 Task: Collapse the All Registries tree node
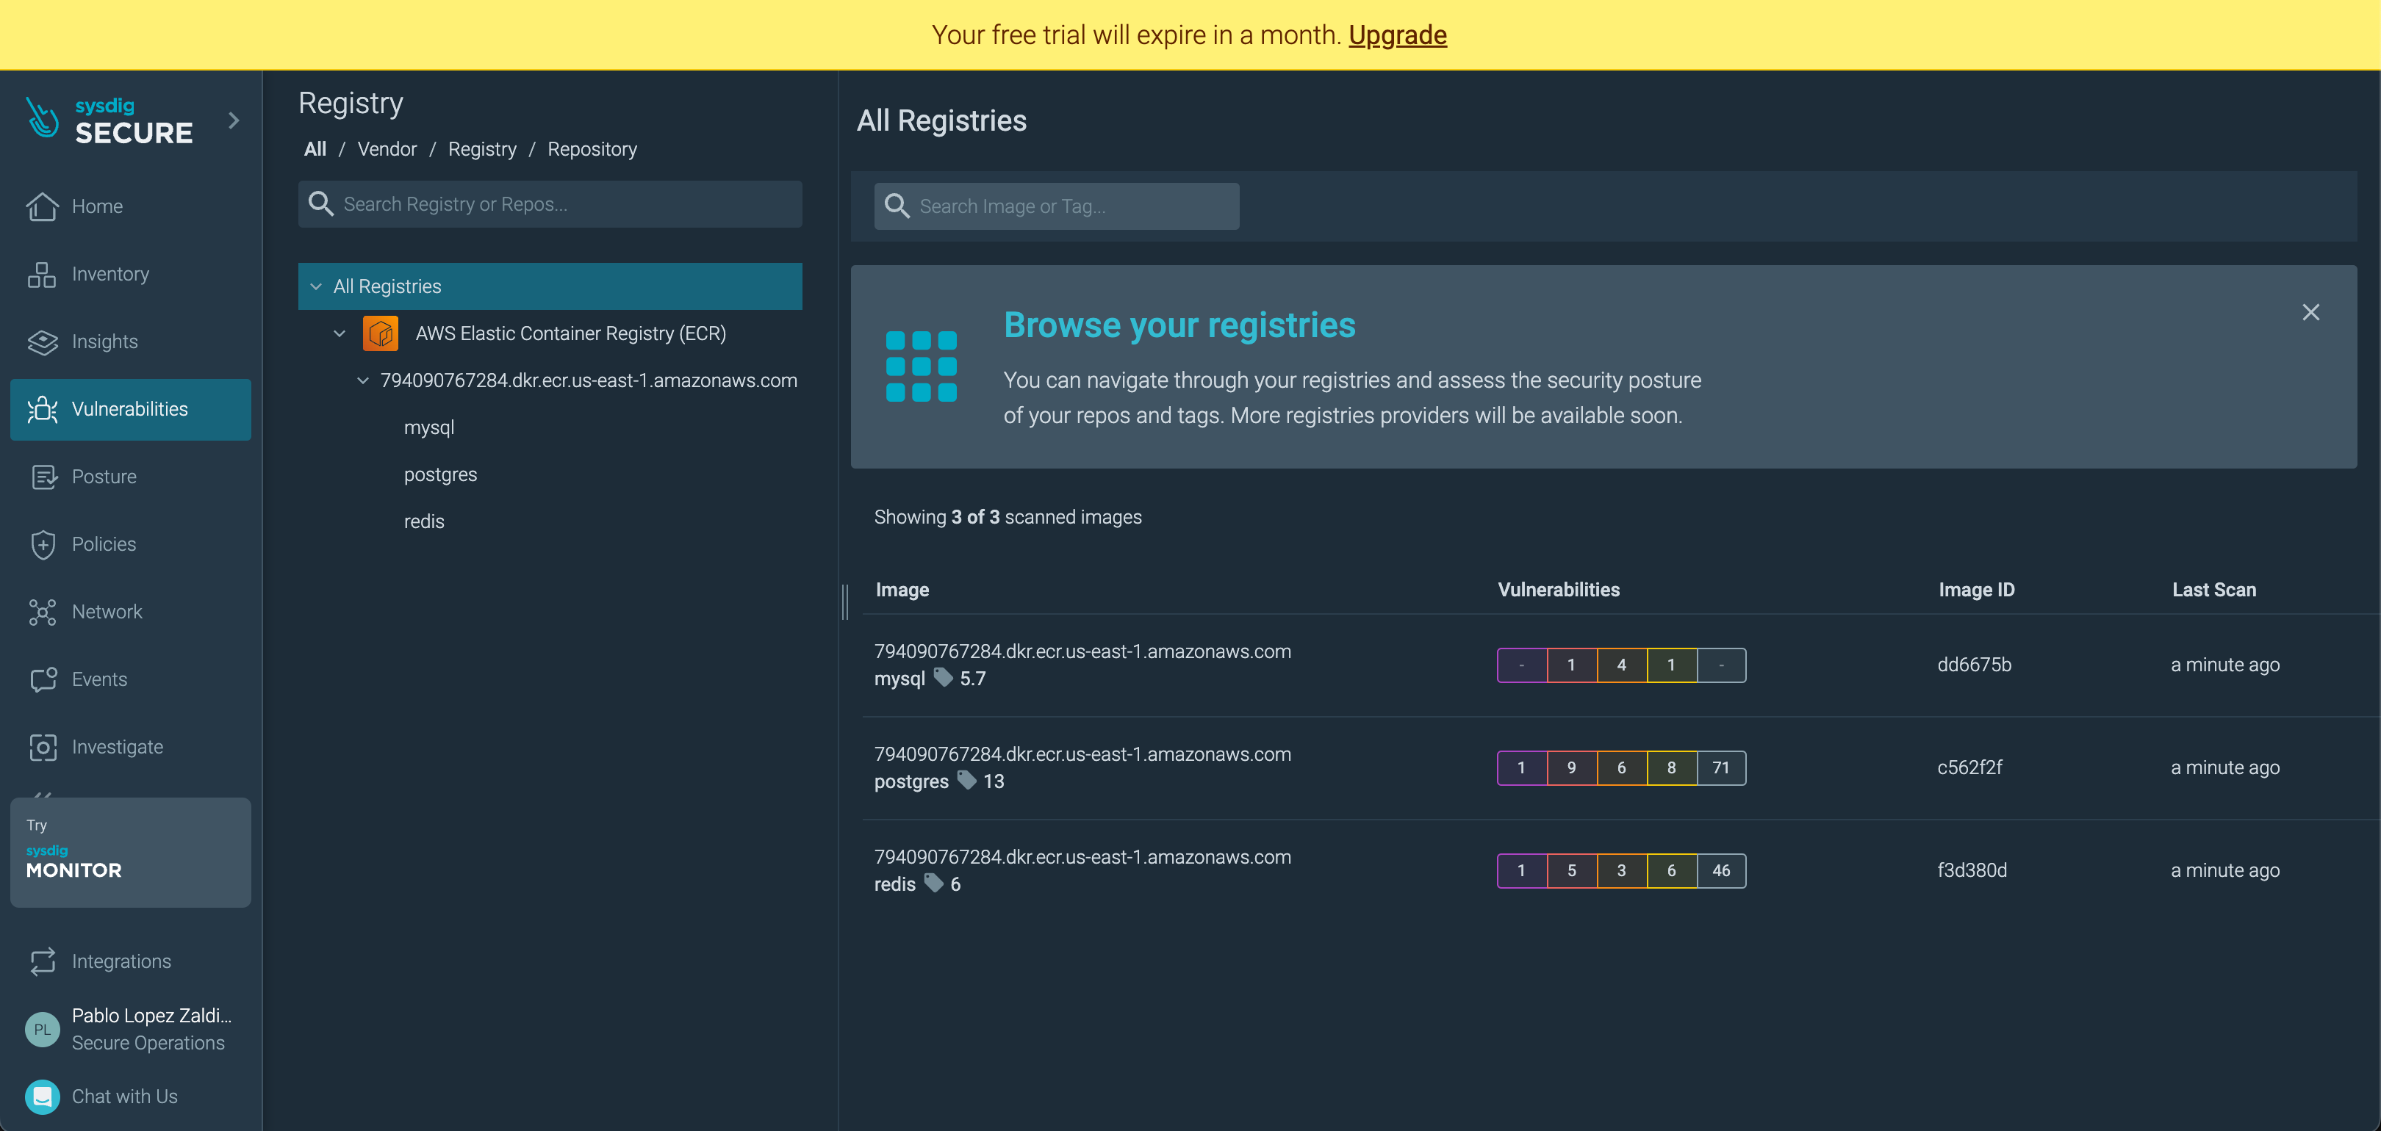click(316, 286)
